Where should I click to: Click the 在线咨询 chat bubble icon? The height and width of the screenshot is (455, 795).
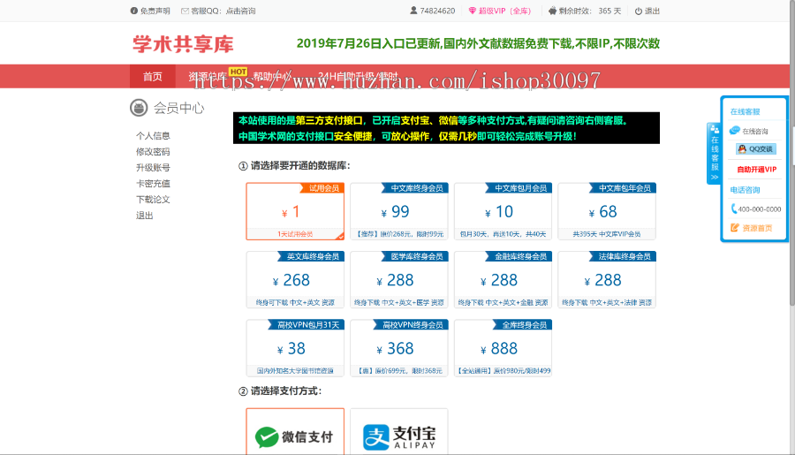click(x=734, y=131)
